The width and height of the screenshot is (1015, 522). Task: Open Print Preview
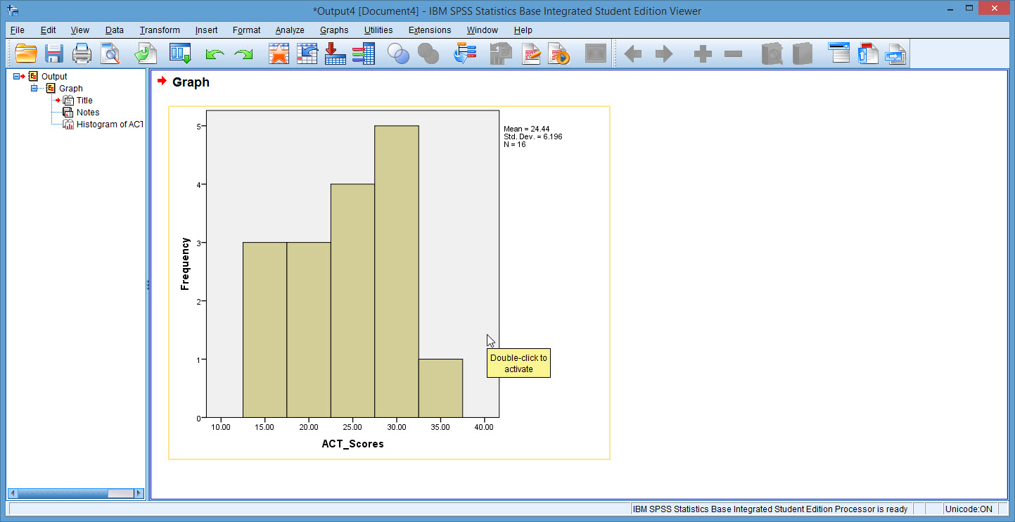pyautogui.click(x=110, y=53)
